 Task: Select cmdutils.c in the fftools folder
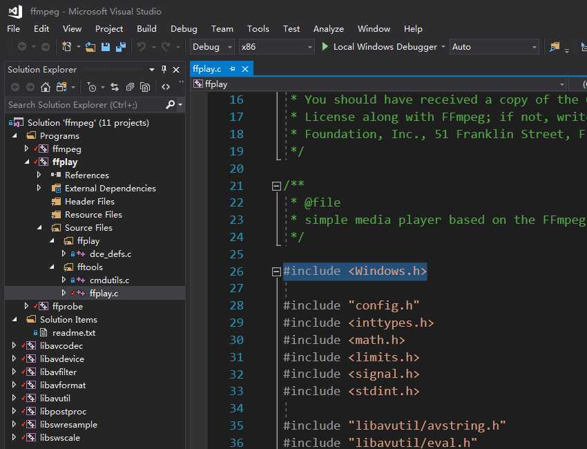click(109, 280)
